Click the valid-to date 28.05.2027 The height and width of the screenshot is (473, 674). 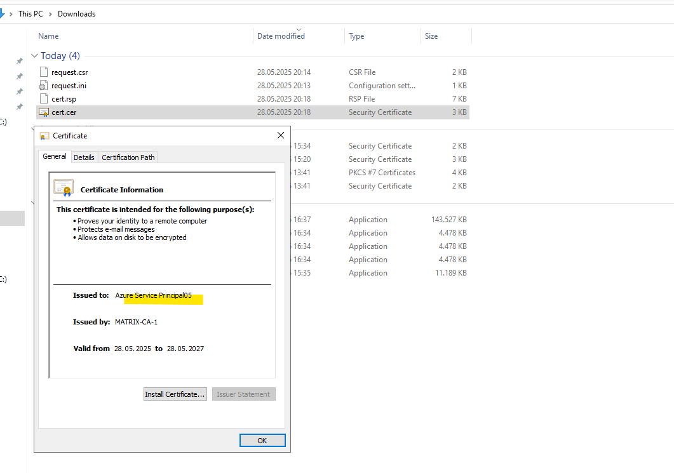185,349
